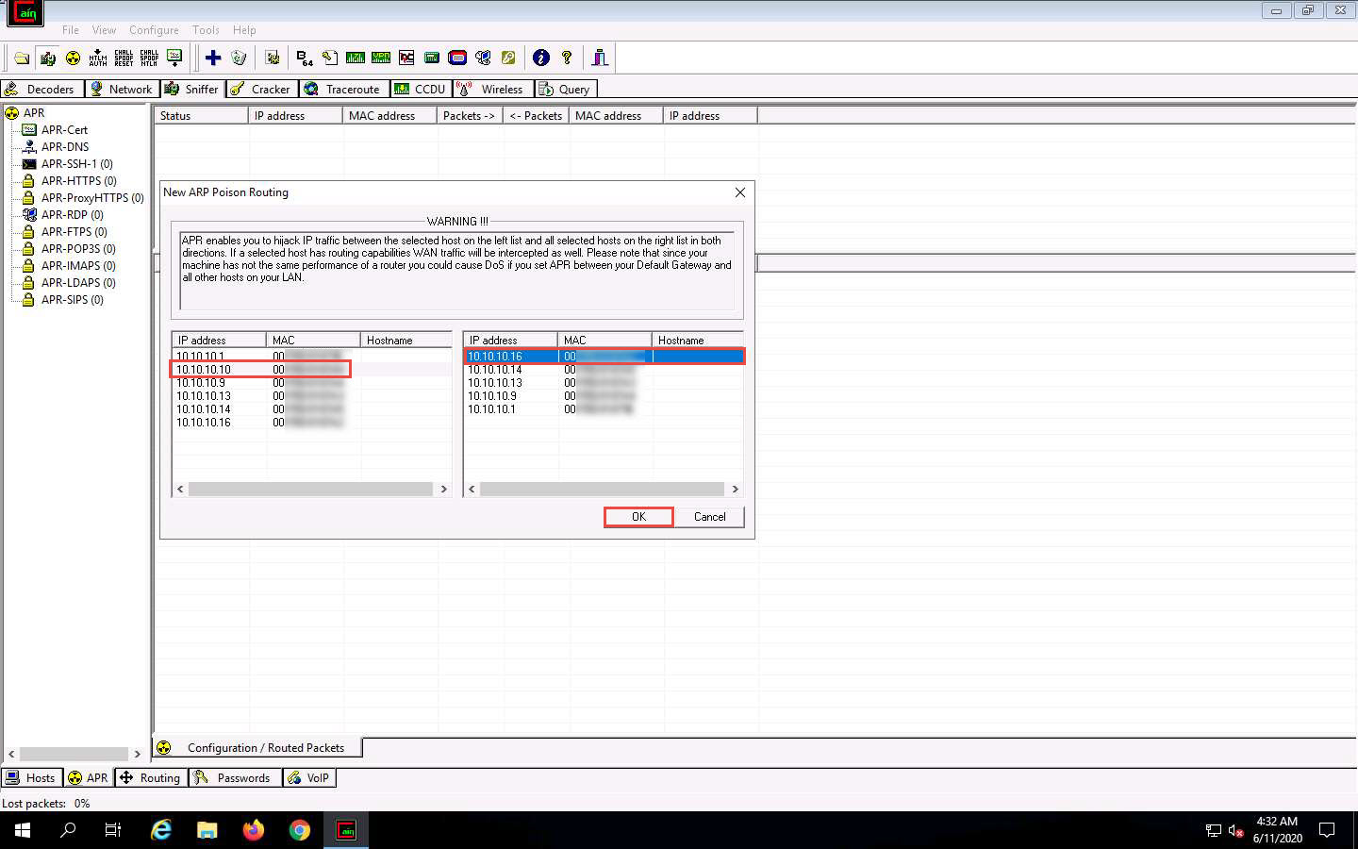1358x849 pixels.
Task: Switch to the CCDU tab
Action: point(421,89)
